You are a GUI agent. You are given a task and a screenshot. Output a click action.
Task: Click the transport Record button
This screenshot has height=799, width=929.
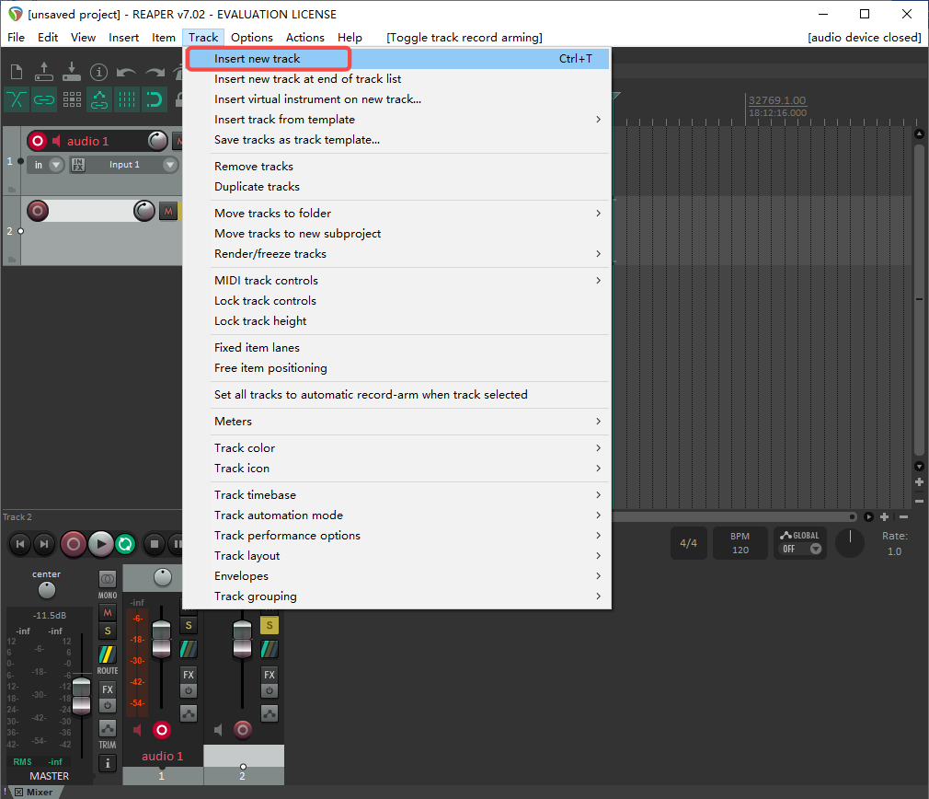click(x=74, y=544)
